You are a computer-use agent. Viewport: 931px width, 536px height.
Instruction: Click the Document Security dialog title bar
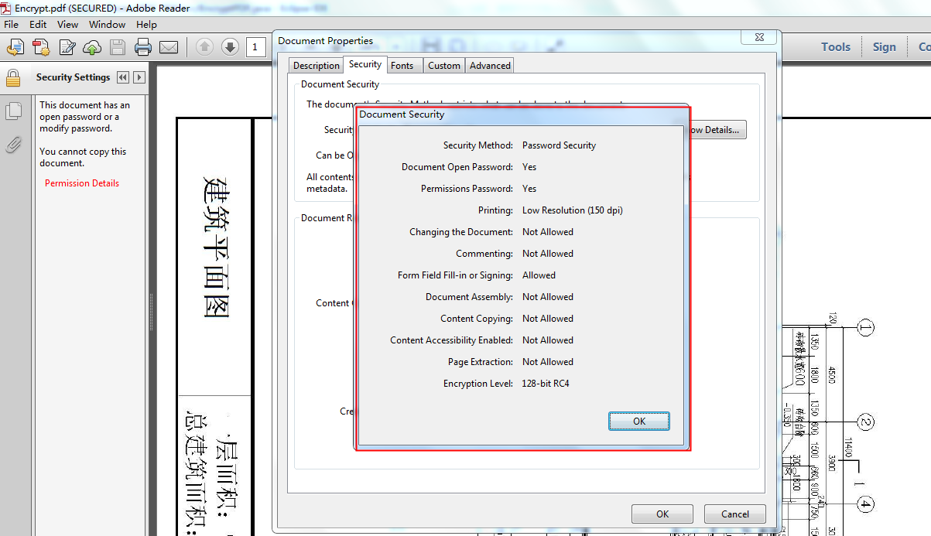click(x=522, y=114)
